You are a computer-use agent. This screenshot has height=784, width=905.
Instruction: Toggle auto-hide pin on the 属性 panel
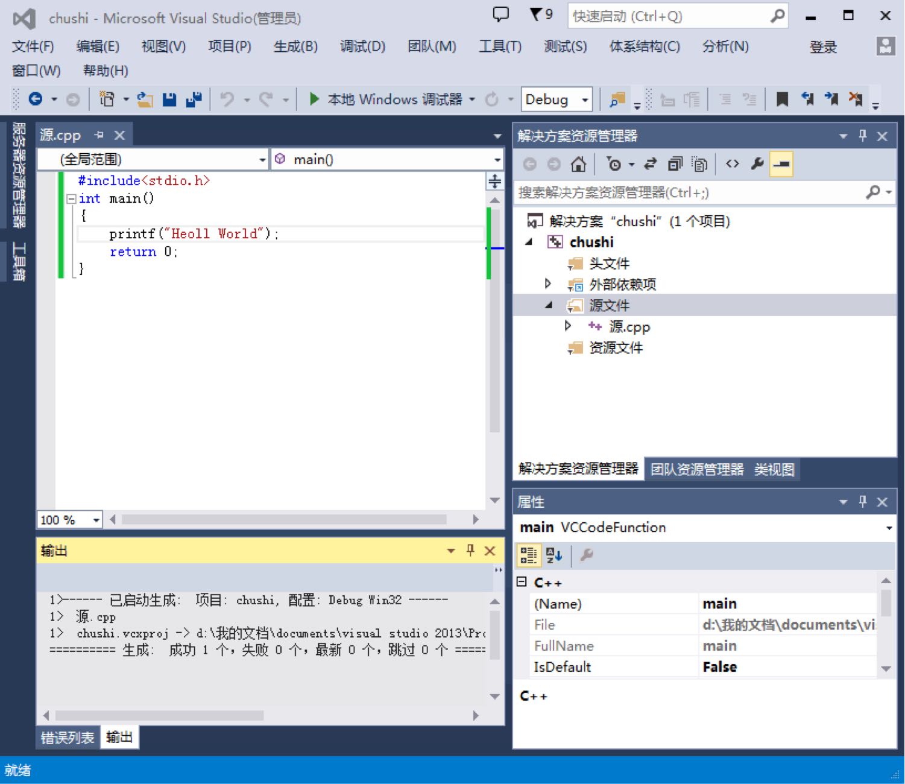click(863, 501)
